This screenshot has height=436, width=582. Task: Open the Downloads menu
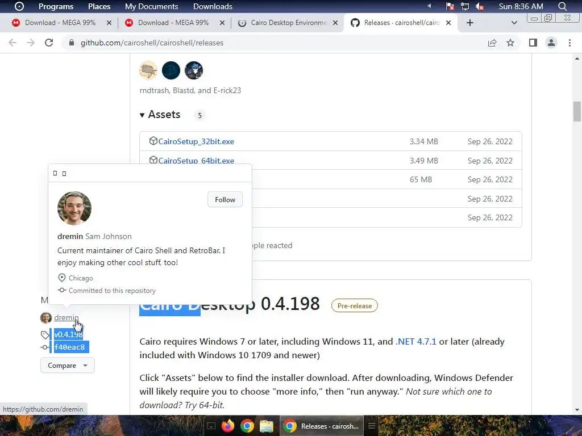click(213, 6)
